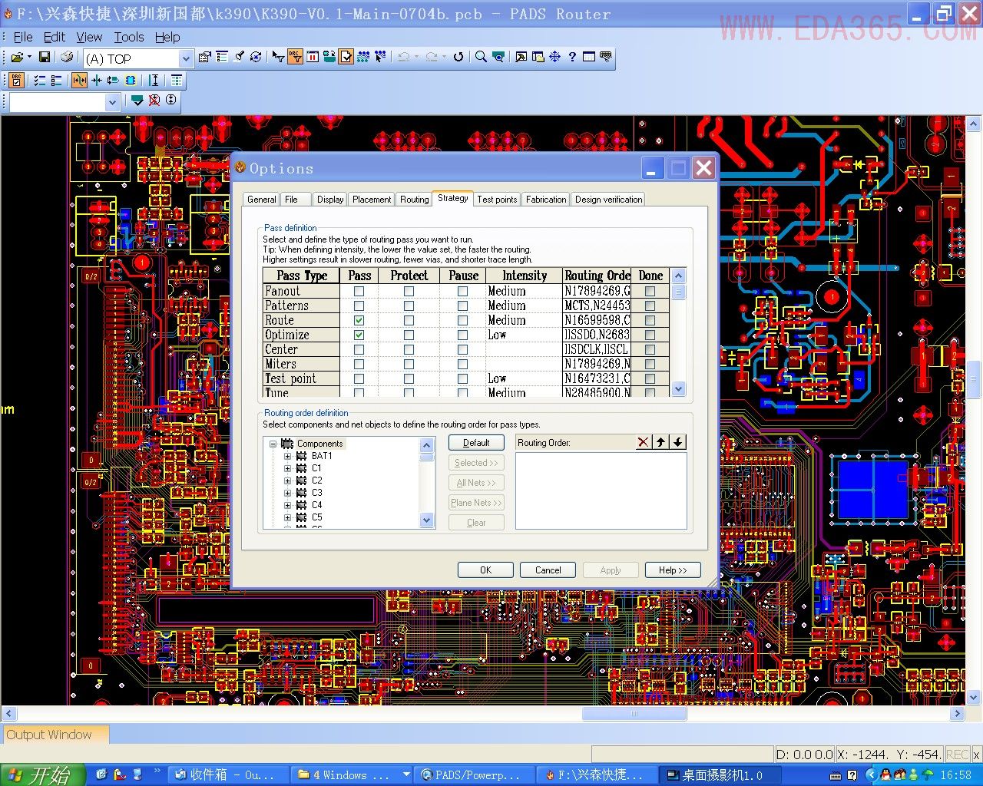Click Cancel in Options dialog
This screenshot has height=786, width=983.
[548, 570]
